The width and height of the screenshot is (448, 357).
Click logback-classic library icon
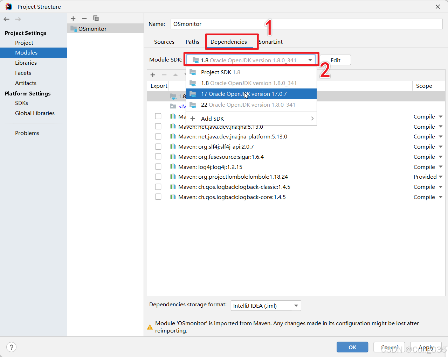pyautogui.click(x=173, y=187)
